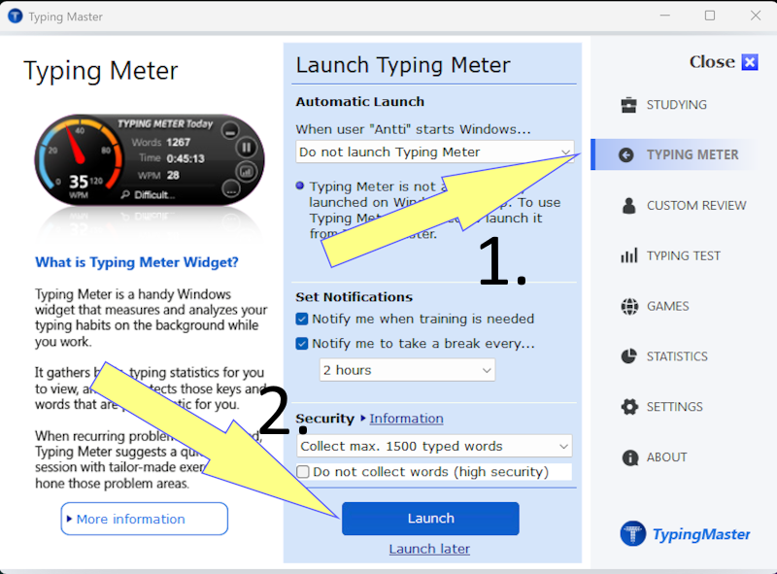Image resolution: width=777 pixels, height=574 pixels.
Task: Click the blue Launch button
Action: coord(430,519)
